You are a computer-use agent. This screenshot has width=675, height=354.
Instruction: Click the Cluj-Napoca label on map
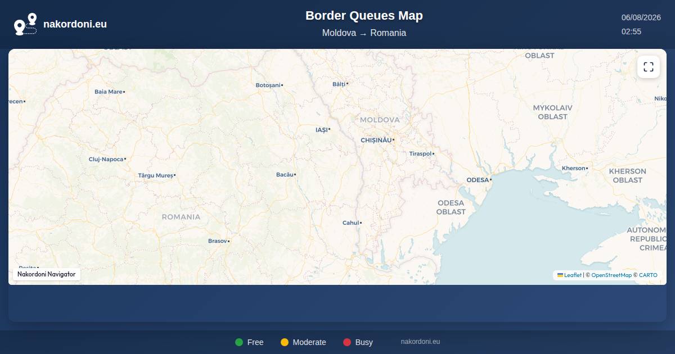click(106, 160)
